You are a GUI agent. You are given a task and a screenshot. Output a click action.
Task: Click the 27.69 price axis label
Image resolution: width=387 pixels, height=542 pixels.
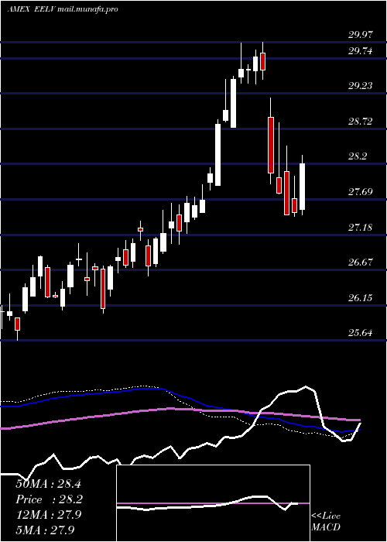(361, 192)
